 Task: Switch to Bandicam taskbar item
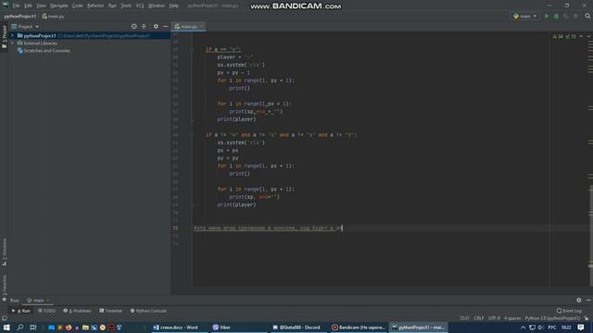[359, 327]
